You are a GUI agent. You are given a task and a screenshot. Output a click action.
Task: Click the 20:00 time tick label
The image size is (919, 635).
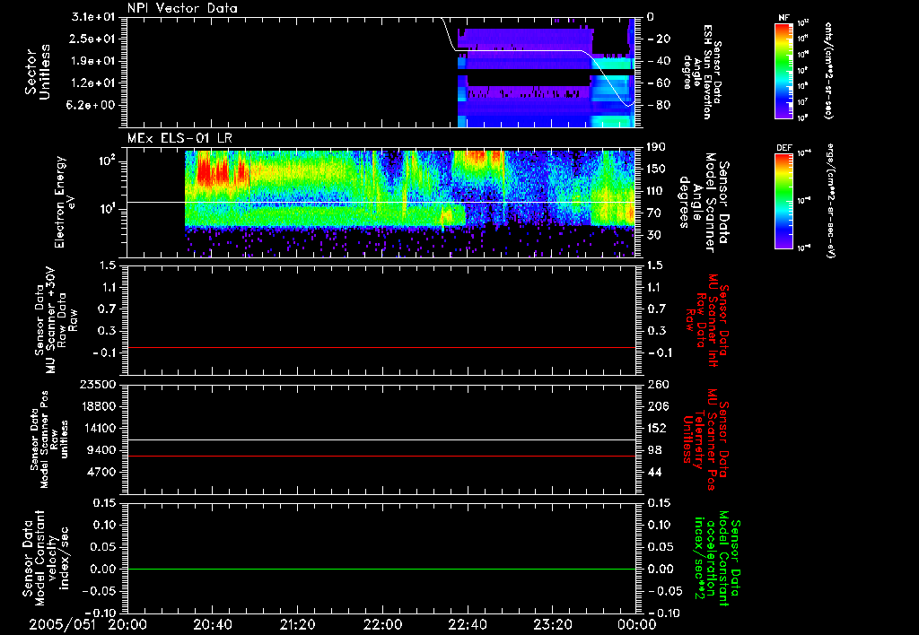tap(127, 624)
